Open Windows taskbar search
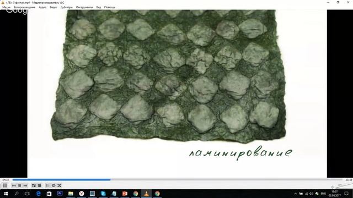The image size is (353, 198). click(17, 194)
